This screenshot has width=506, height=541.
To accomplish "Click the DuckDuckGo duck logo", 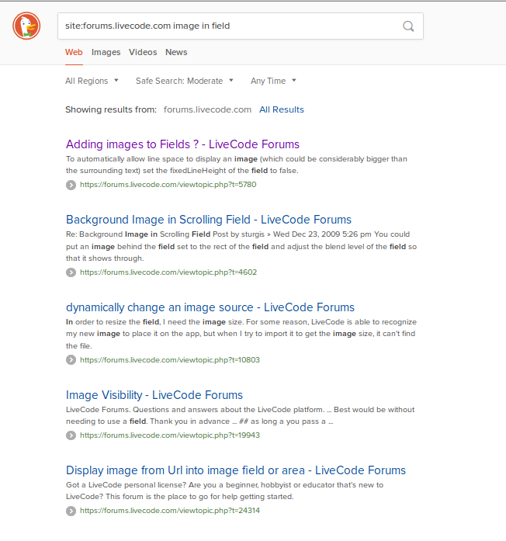I will point(26,26).
